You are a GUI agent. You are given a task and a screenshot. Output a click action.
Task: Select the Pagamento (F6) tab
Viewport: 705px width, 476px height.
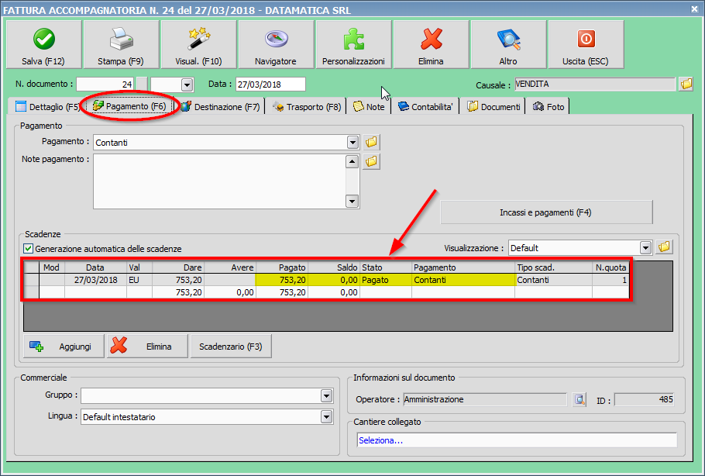(x=130, y=106)
